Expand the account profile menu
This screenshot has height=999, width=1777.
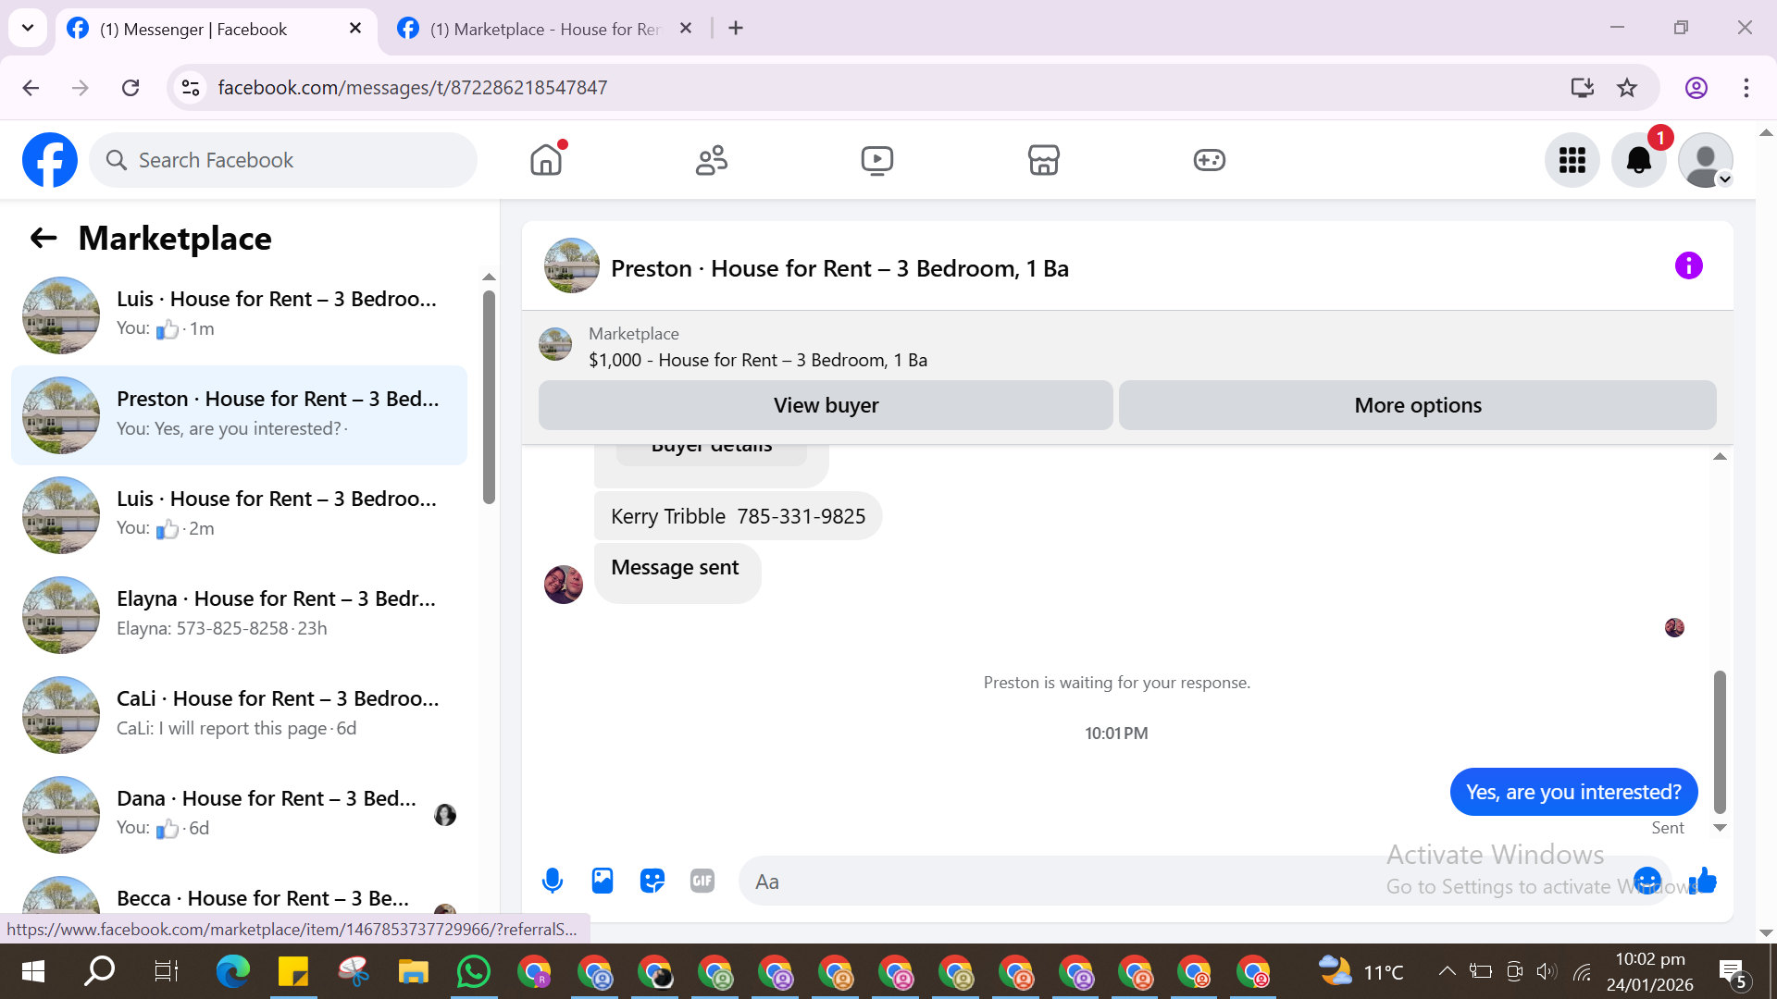(x=1705, y=160)
